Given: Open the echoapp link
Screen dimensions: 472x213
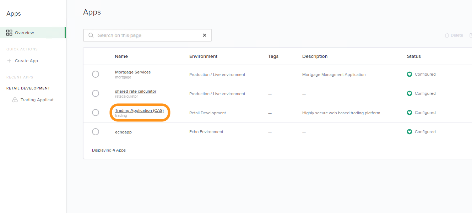Looking at the screenshot, I should [123, 132].
